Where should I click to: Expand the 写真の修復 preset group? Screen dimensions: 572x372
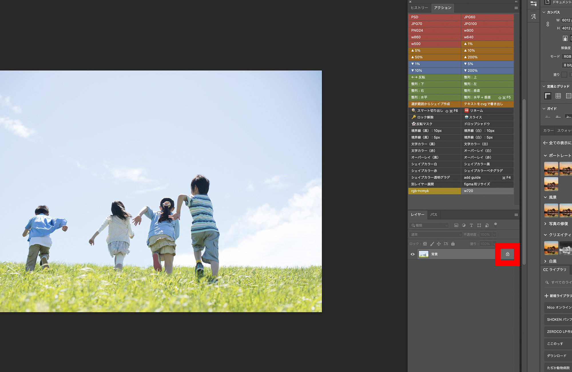coord(545,224)
